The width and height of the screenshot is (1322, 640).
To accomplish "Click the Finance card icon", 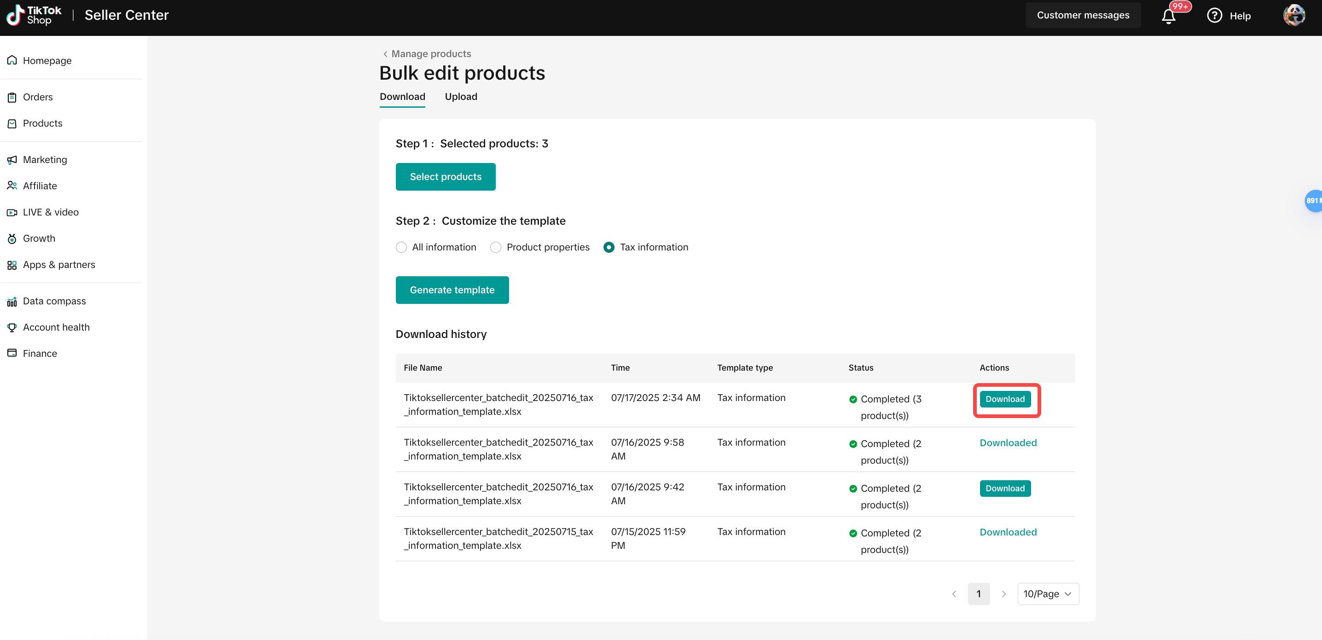I will coord(12,353).
